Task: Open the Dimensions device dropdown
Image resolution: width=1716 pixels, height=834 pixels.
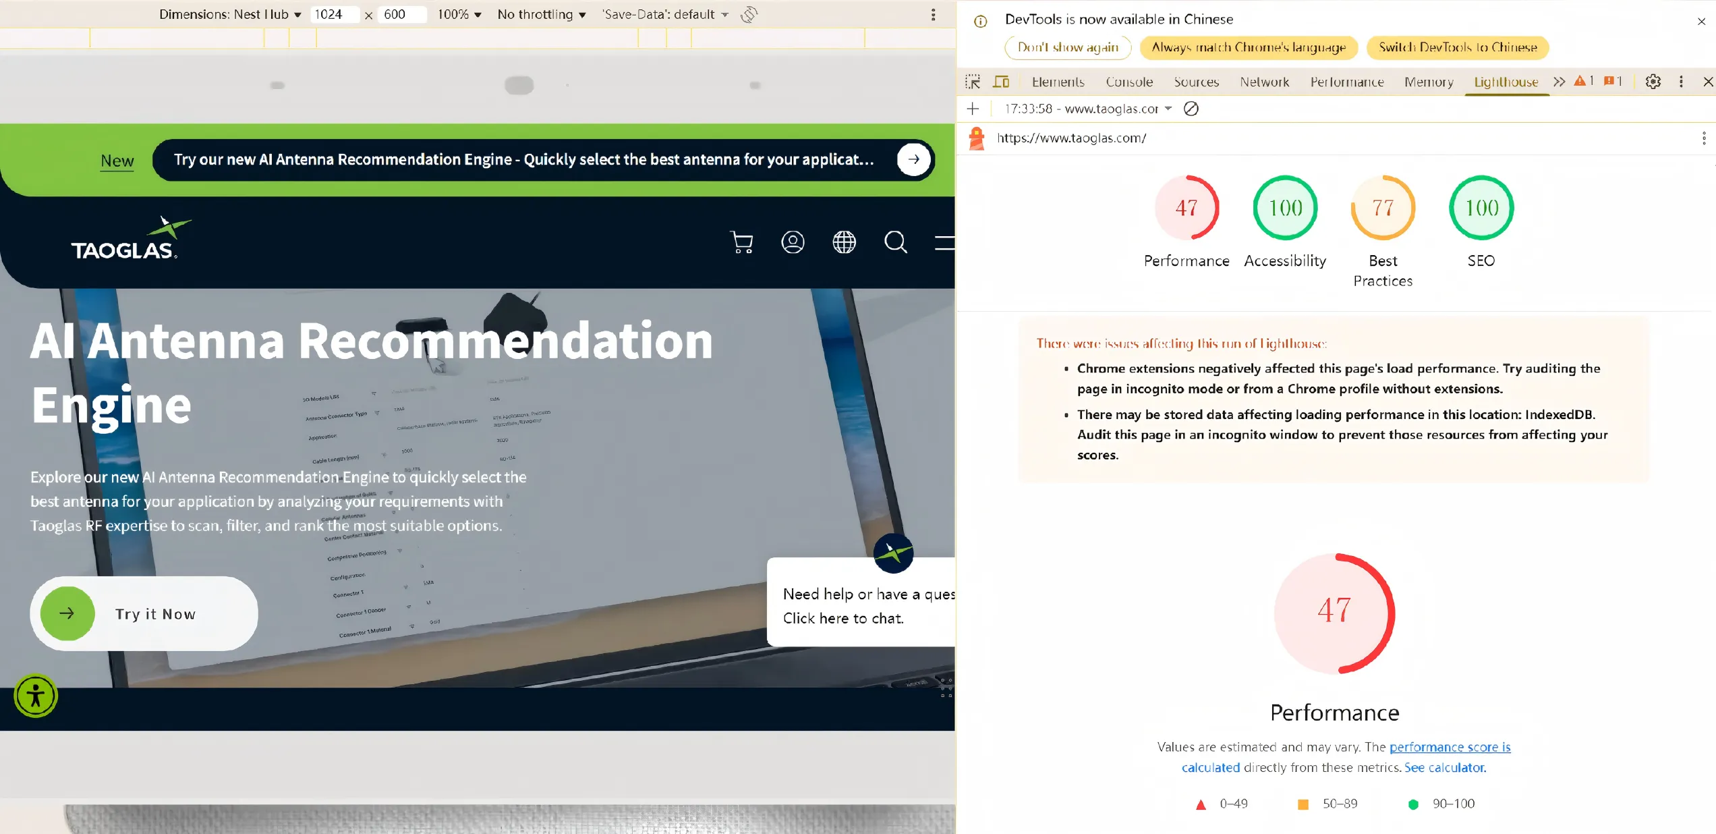Action: 230,14
